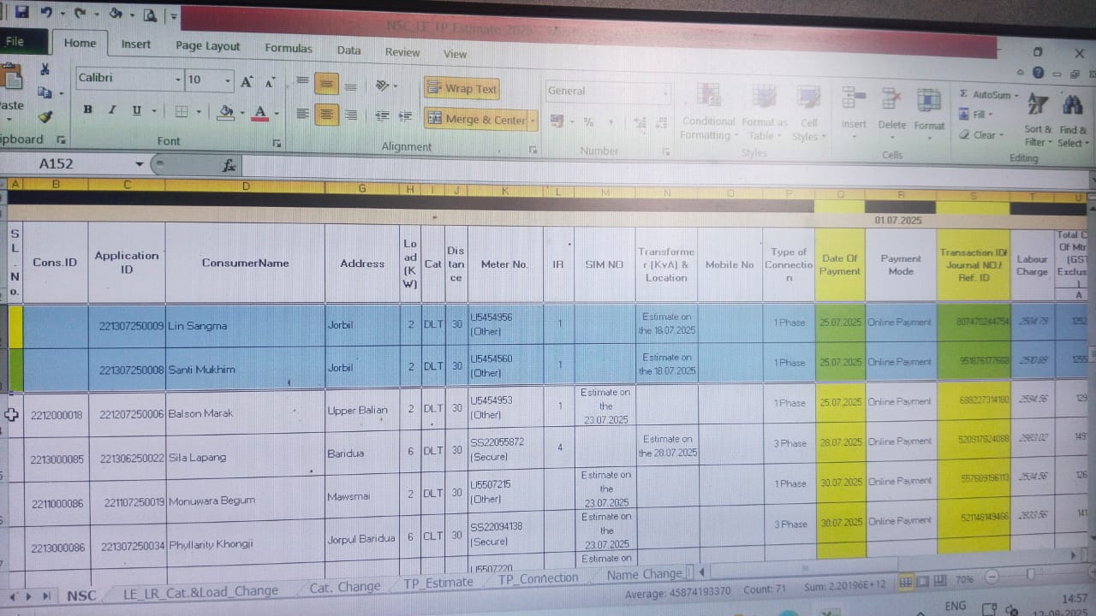Open the Cat. Change sheet tab
The width and height of the screenshot is (1096, 616).
[x=344, y=587]
